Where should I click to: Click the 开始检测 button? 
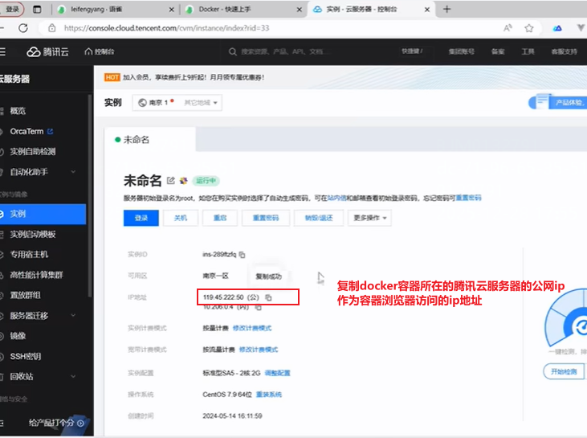(x=564, y=371)
